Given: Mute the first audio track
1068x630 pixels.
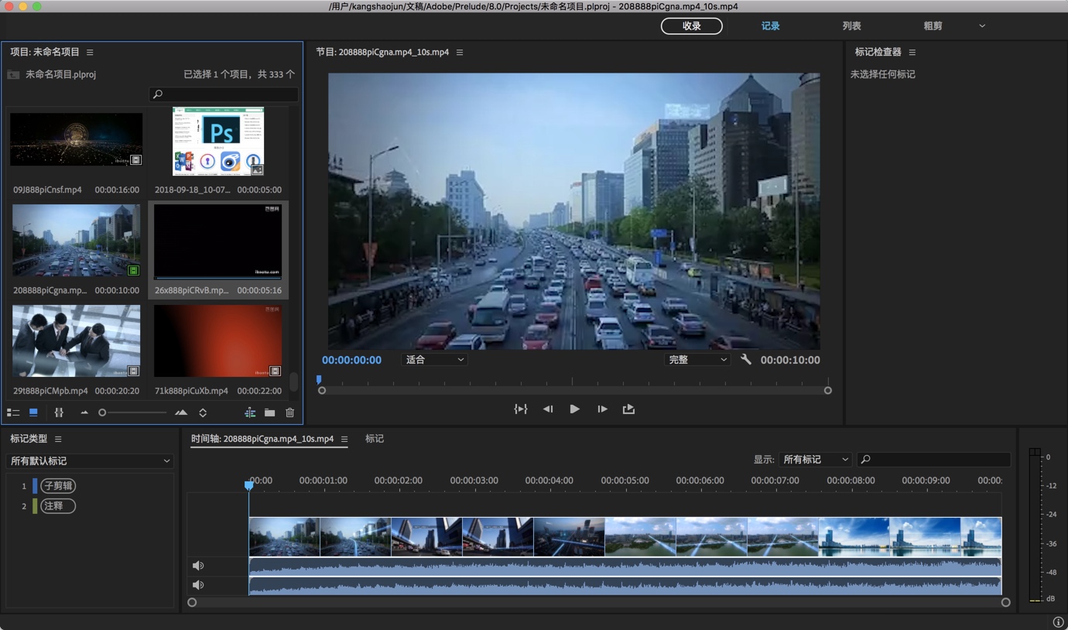Looking at the screenshot, I should point(198,566).
